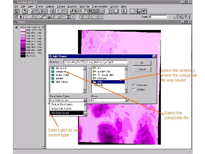Open the Data Source Types dropdown arrow
Image resolution: width=205 pixels, height=154 pixels.
click(x=85, y=100)
